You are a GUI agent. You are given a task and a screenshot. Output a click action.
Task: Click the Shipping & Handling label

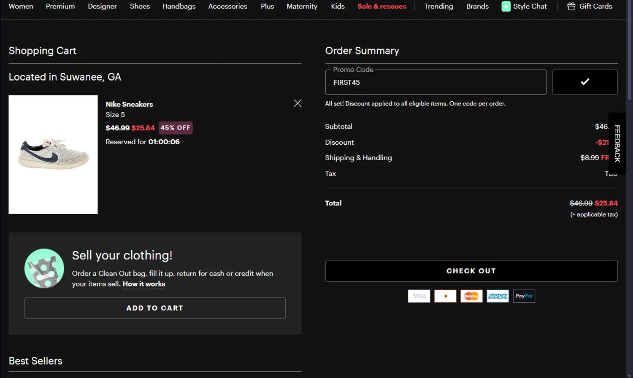358,158
